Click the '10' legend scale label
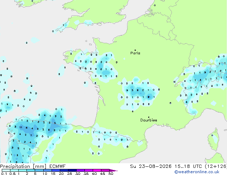227x175 pixels. click(x=45, y=174)
